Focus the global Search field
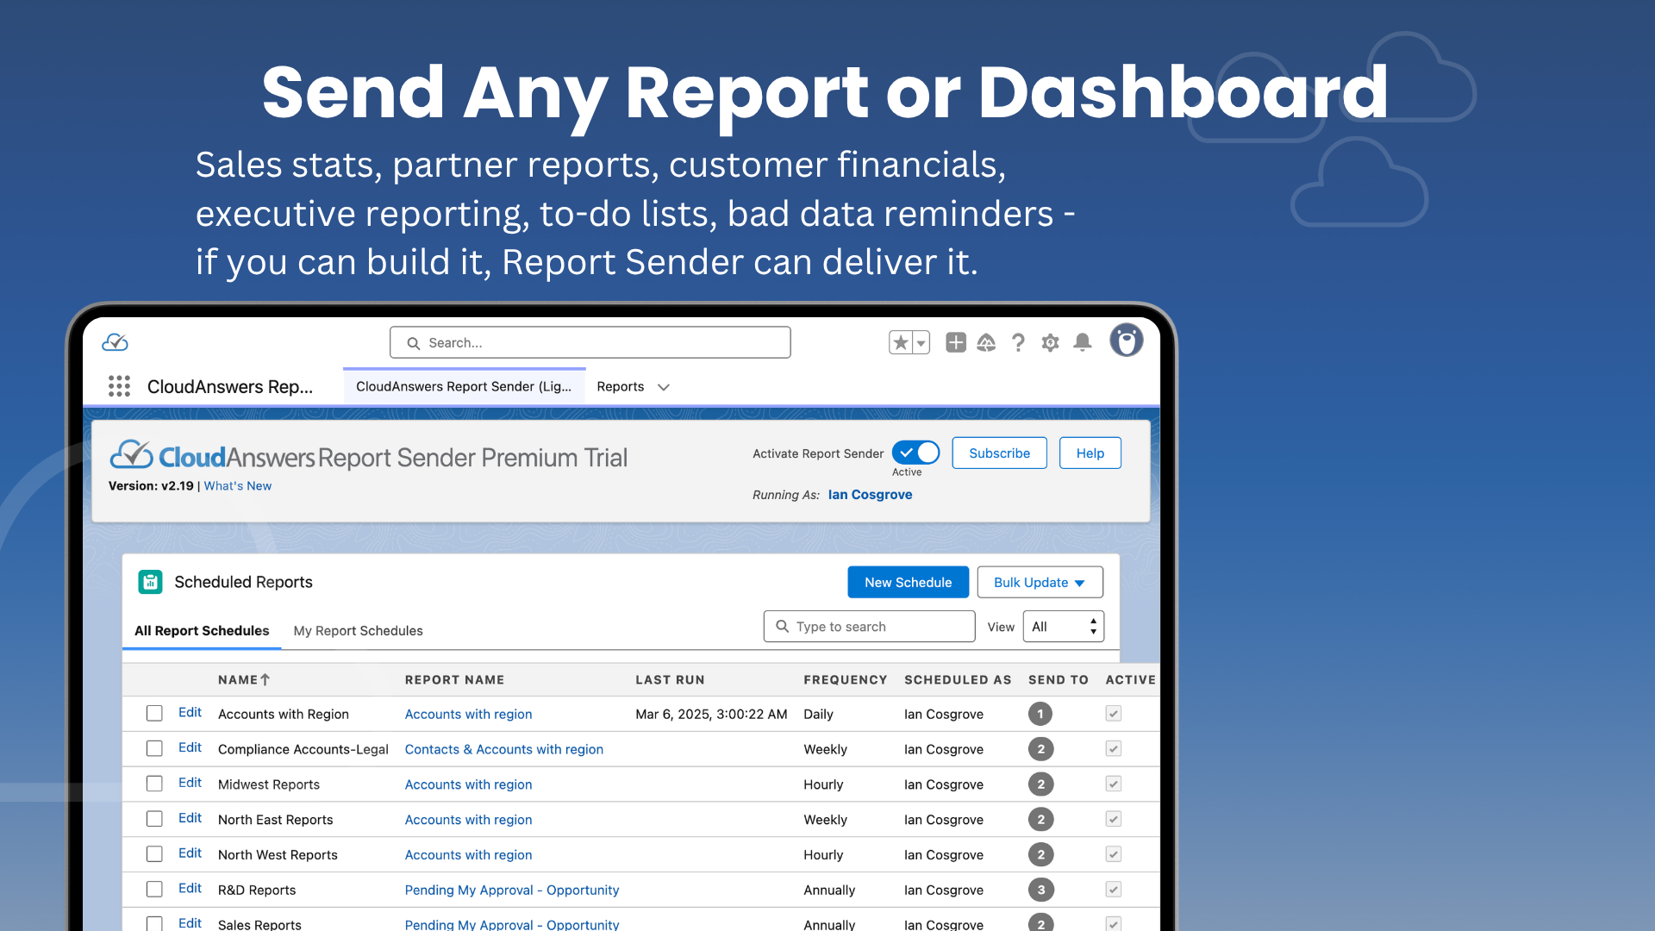This screenshot has width=1655, height=931. click(590, 342)
